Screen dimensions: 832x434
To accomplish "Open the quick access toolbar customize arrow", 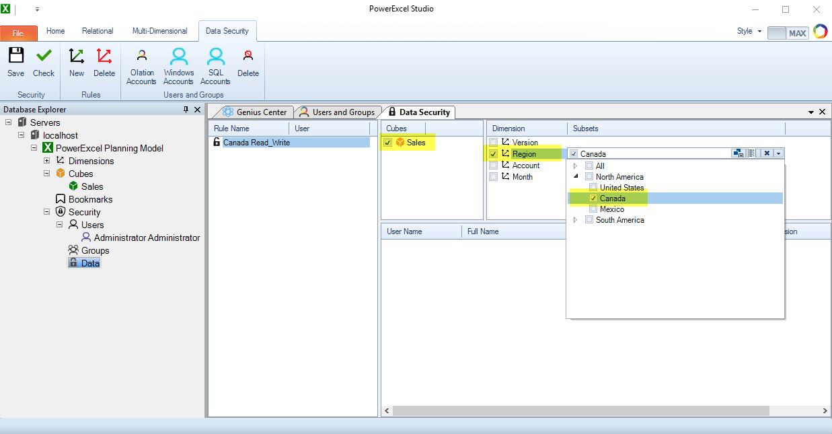I will click(x=38, y=9).
